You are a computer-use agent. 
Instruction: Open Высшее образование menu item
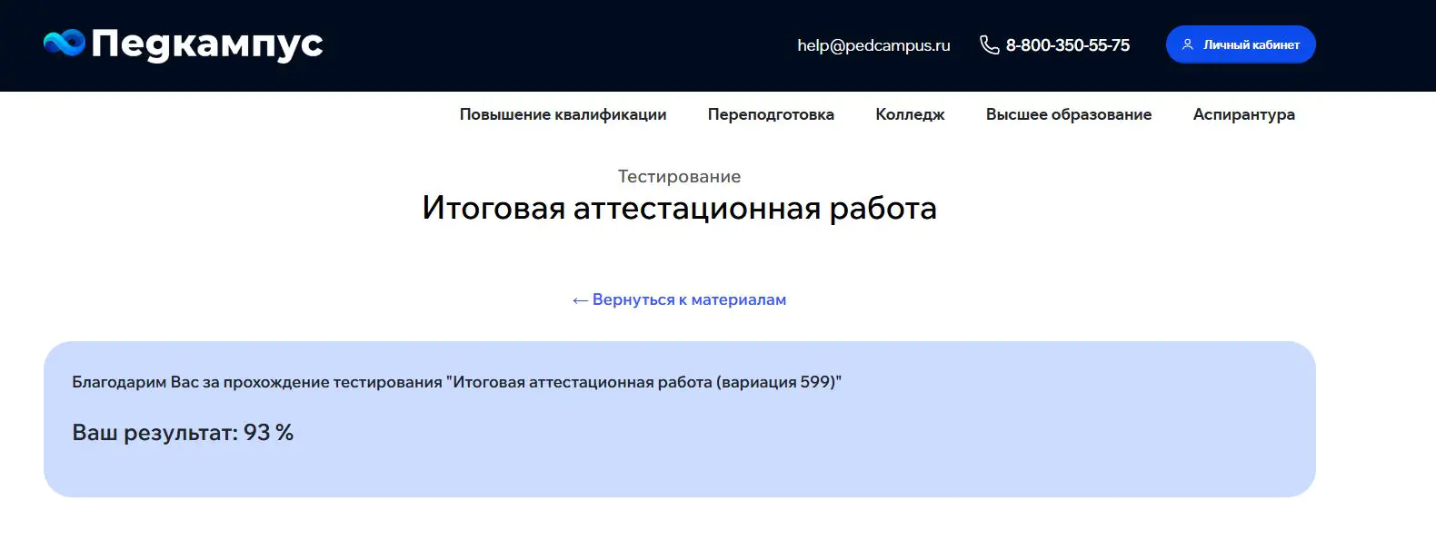coord(1069,114)
